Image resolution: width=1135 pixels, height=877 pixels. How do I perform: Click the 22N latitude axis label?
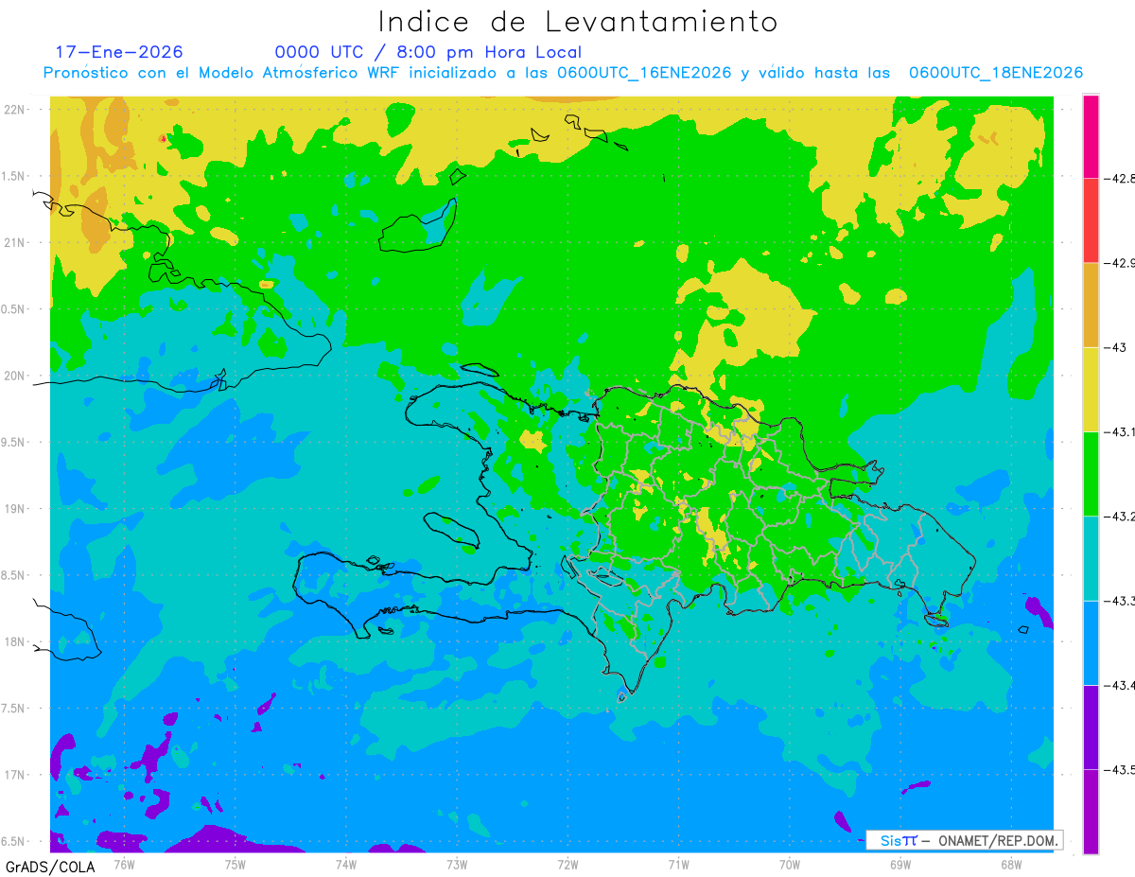[16, 110]
